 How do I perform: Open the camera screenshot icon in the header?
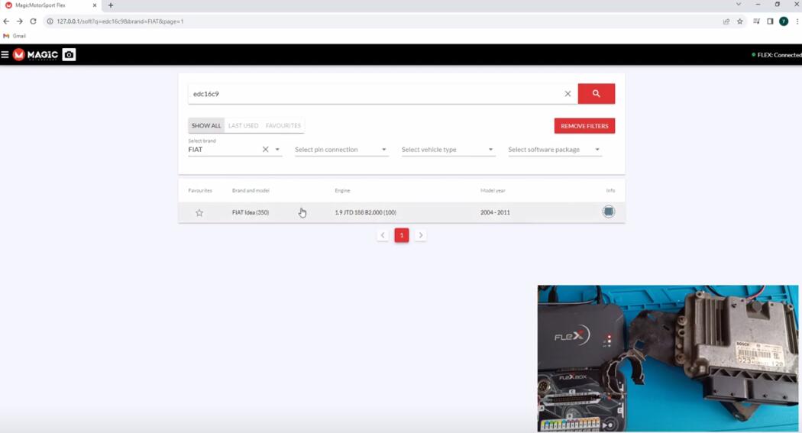(69, 55)
